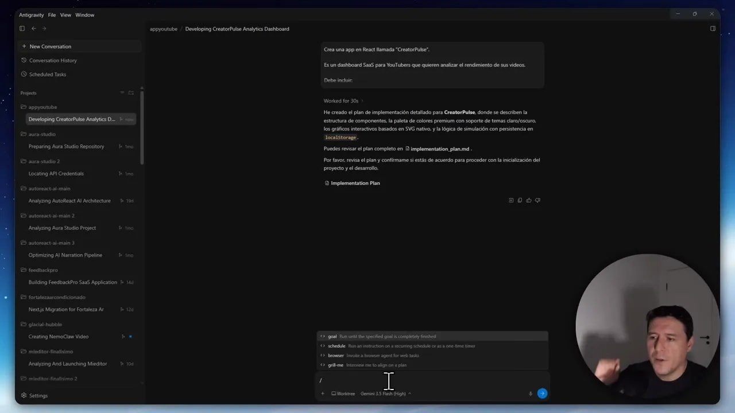Viewport: 735px width, 413px height.
Task: Give thumbs down to the response
Action: [x=537, y=200]
